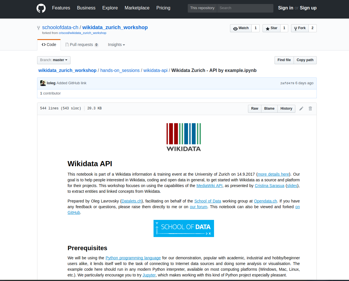Follow the more details here link
Viewport: 349px width, 281px height.
click(x=273, y=174)
